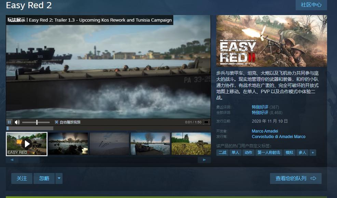Viewport: 337px width, 198px height.
Task: Select the 第一人称射击 tag
Action: (x=269, y=152)
